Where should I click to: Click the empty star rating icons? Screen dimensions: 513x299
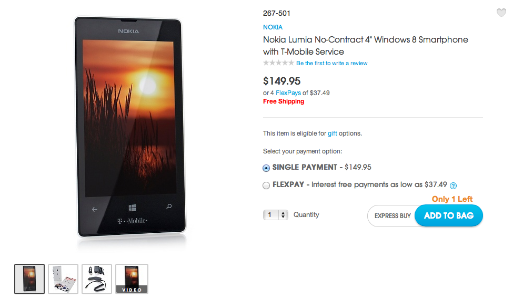278,63
